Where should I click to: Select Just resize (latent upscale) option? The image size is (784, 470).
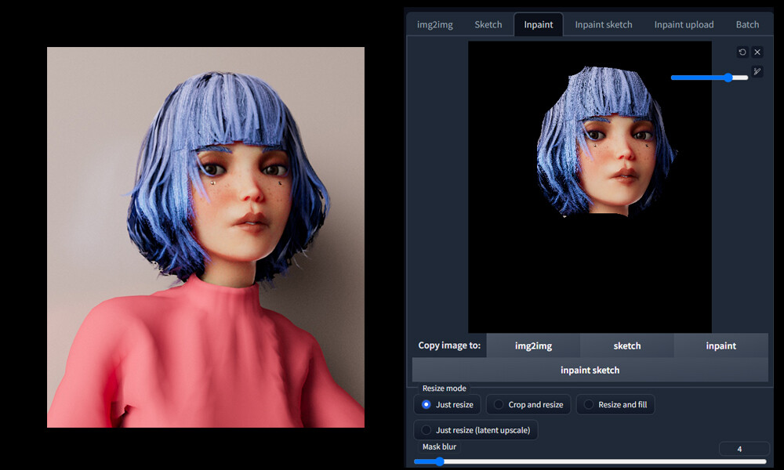pyautogui.click(x=476, y=430)
